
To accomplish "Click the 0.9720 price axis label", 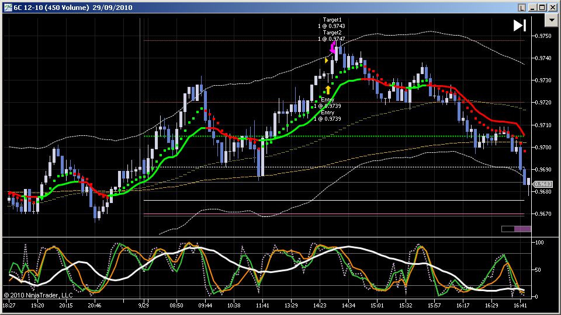I will pos(543,103).
